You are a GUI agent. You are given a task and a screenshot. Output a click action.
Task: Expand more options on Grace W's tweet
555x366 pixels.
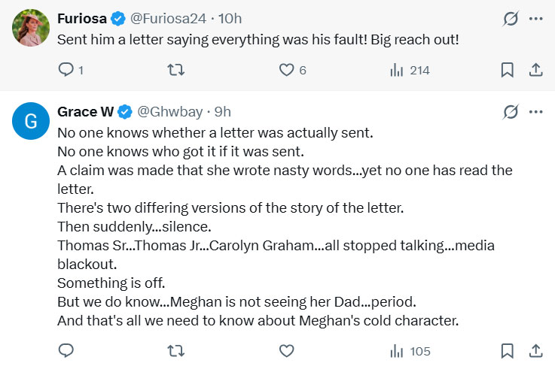click(535, 112)
